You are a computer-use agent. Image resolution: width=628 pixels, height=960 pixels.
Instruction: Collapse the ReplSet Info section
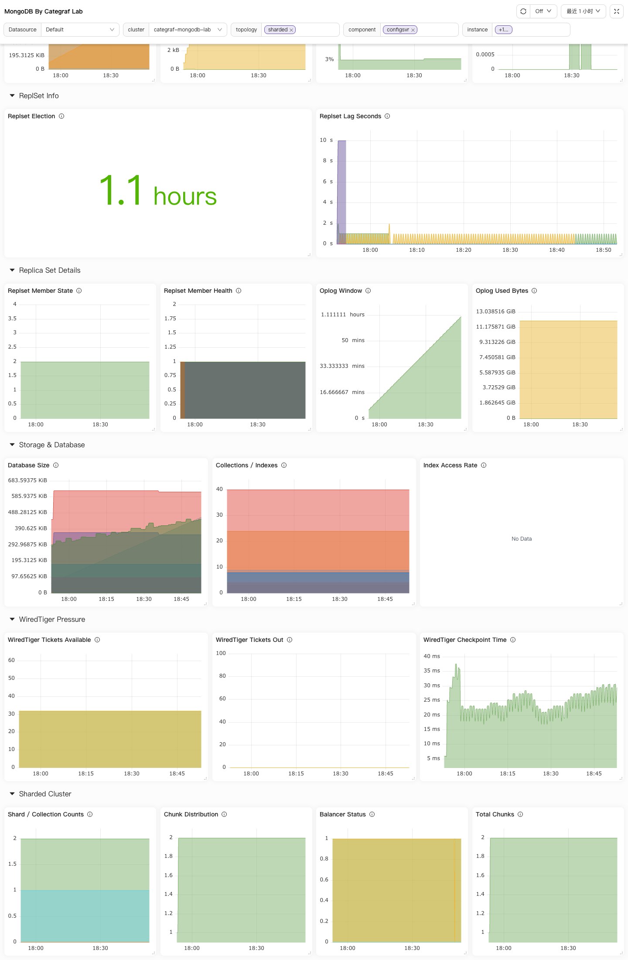12,96
